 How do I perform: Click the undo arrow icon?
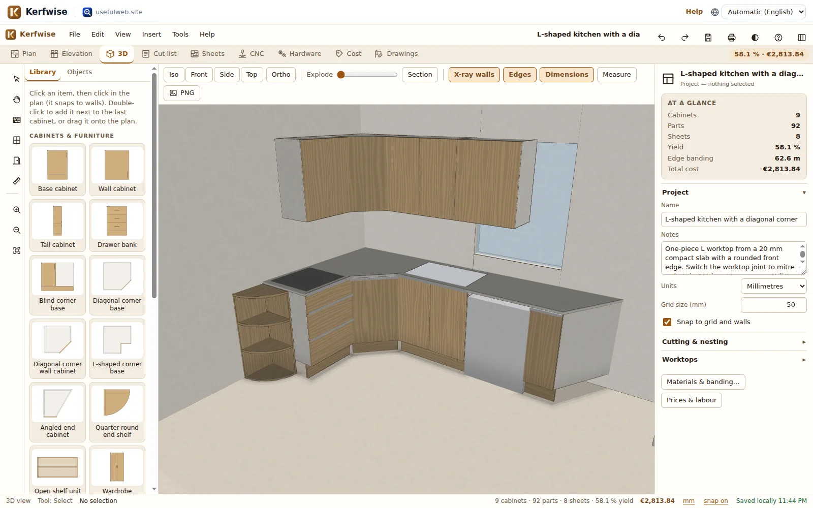pos(662,37)
